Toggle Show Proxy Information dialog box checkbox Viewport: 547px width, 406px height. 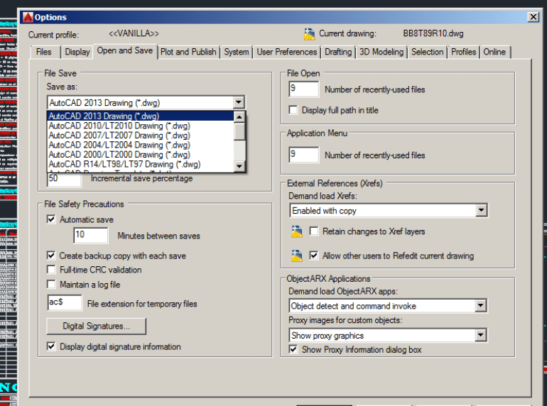point(293,349)
